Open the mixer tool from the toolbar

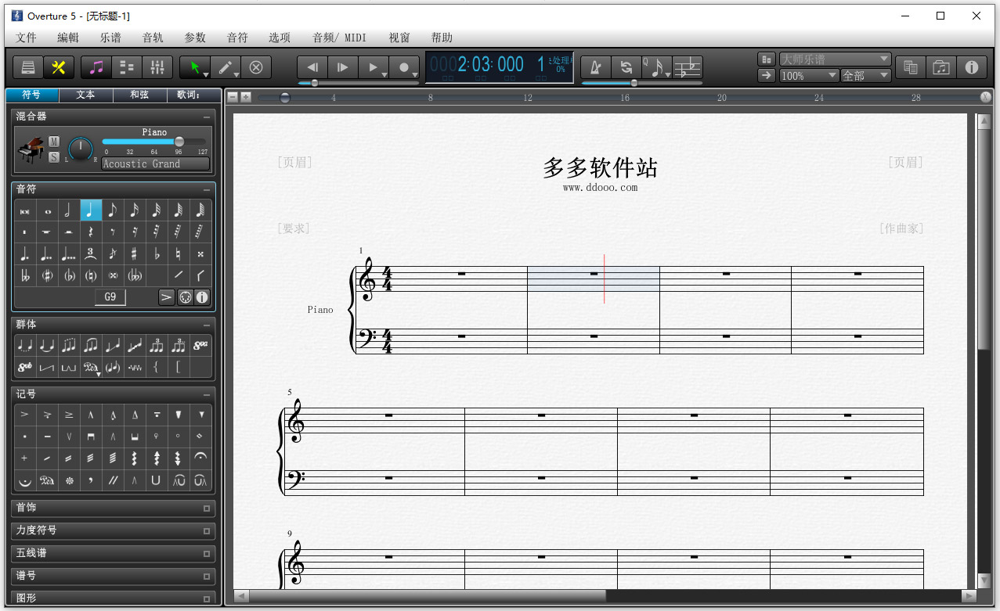pos(157,67)
